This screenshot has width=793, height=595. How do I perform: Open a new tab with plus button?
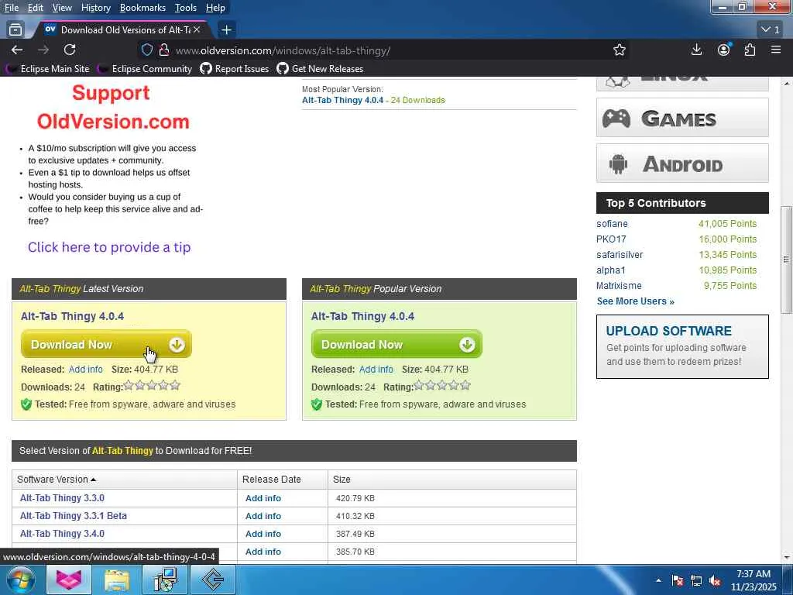coord(227,30)
